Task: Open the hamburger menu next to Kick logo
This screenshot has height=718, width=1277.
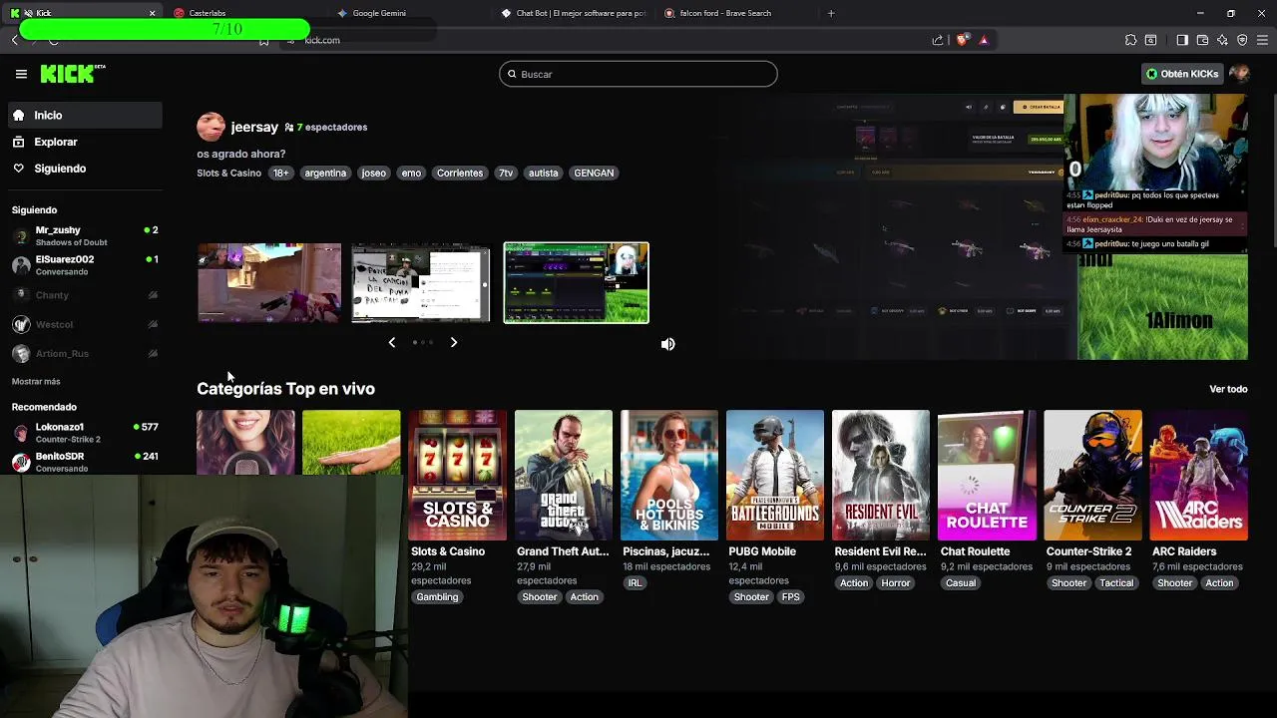Action: 21,74
